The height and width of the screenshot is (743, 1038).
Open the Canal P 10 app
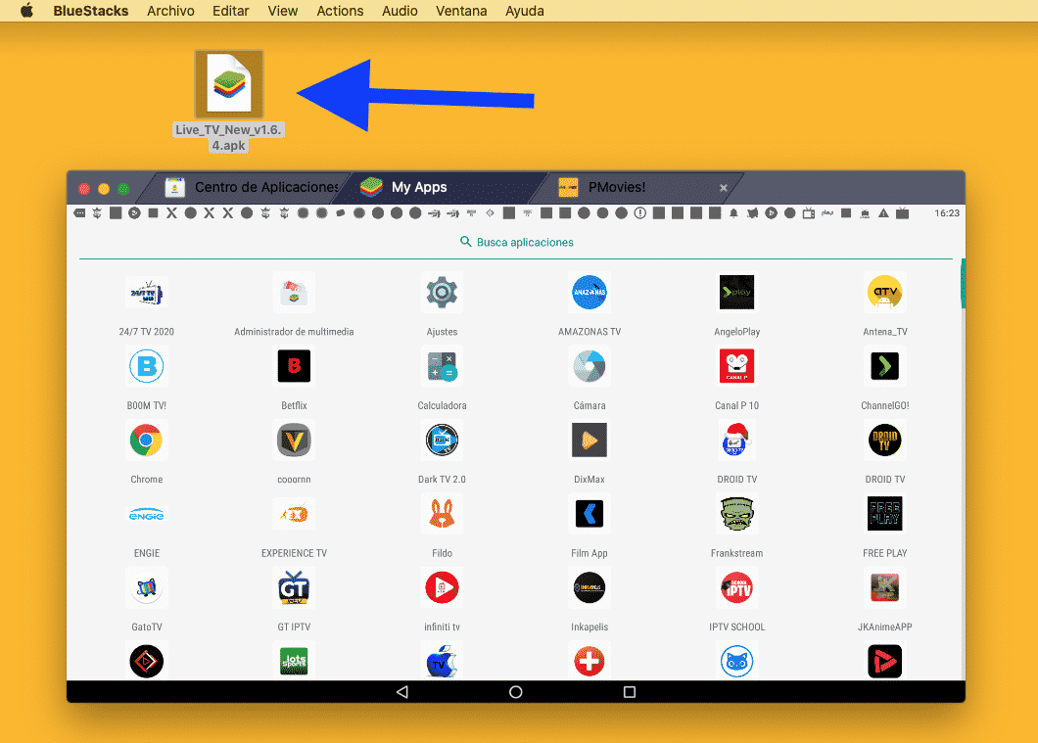click(736, 366)
